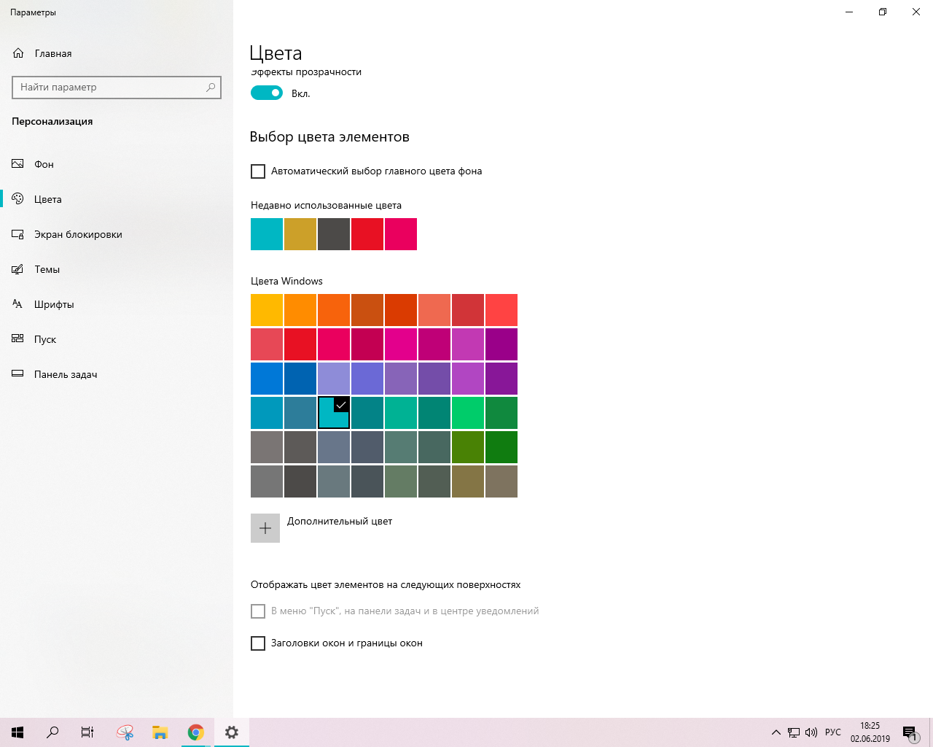The width and height of the screenshot is (933, 747).
Task: Pick the recent dark gray swatch
Action: pyautogui.click(x=334, y=234)
